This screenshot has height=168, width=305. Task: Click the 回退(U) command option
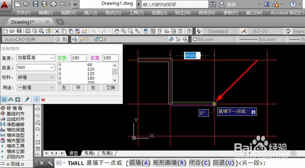tap(224, 163)
